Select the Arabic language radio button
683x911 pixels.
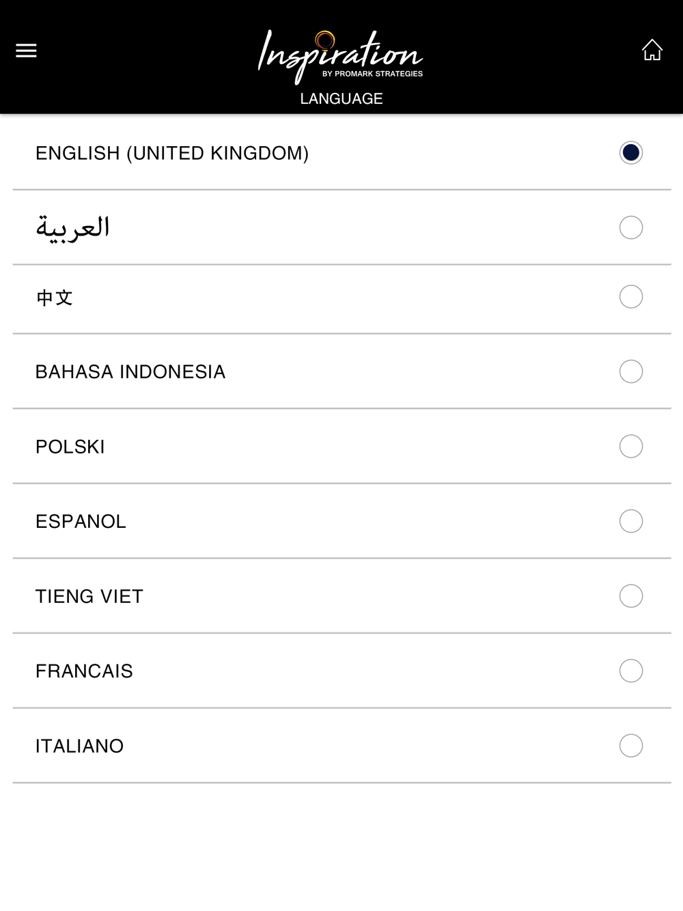[x=631, y=227]
